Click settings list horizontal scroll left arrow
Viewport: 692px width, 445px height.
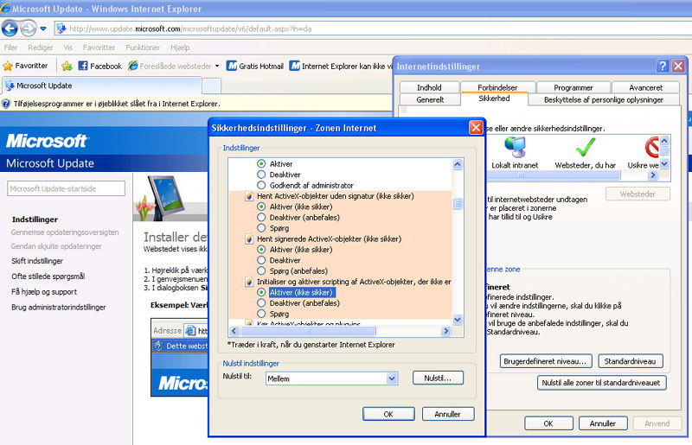click(x=234, y=331)
